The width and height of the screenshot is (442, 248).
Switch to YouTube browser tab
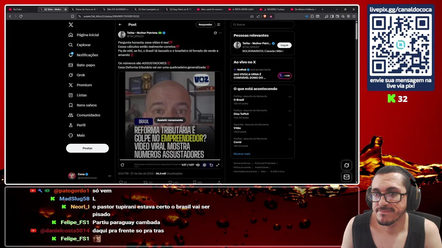pyautogui.click(x=21, y=9)
